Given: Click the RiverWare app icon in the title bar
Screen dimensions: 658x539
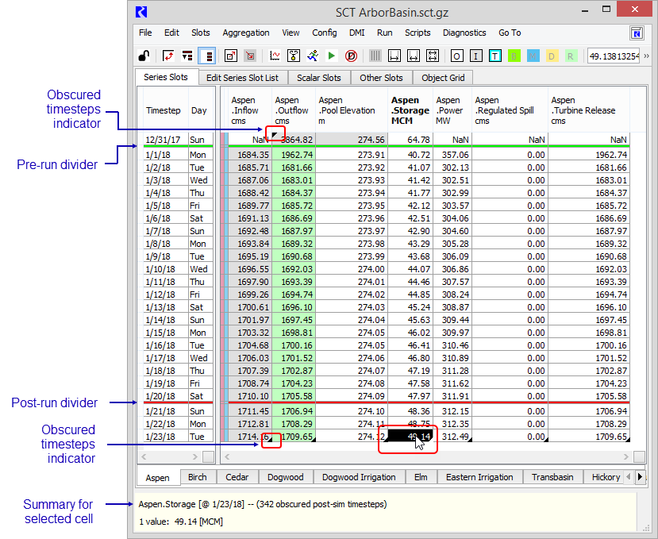Looking at the screenshot, I should (x=141, y=12).
